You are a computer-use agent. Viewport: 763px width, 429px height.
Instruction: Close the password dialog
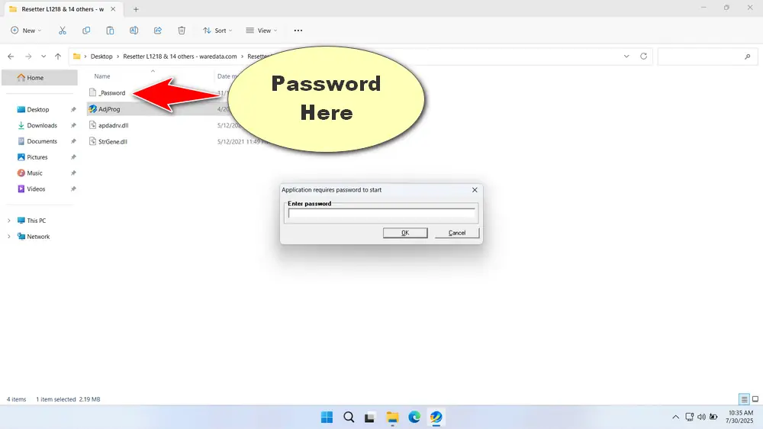475,190
